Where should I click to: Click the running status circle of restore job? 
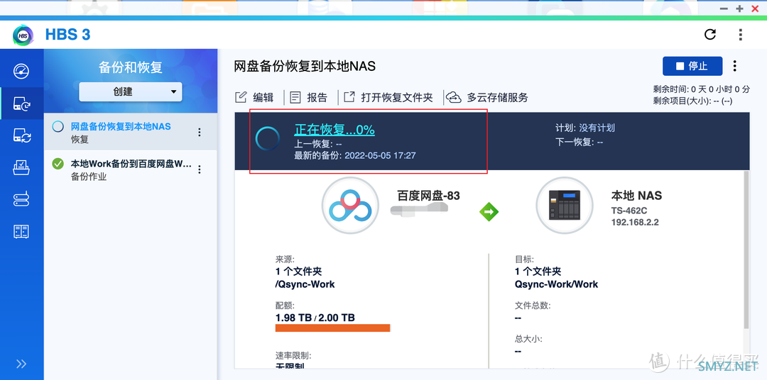(x=58, y=126)
